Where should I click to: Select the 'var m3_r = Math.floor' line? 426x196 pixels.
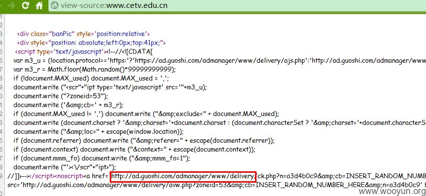coord(94,69)
